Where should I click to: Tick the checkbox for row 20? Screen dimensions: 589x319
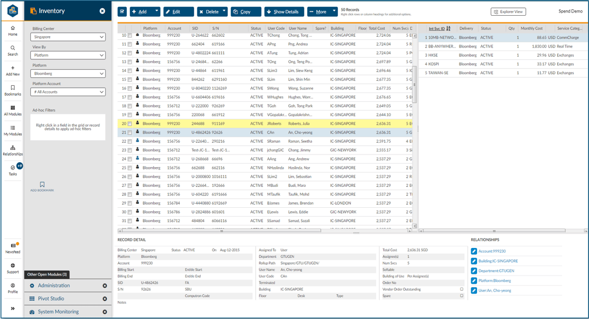coord(130,123)
